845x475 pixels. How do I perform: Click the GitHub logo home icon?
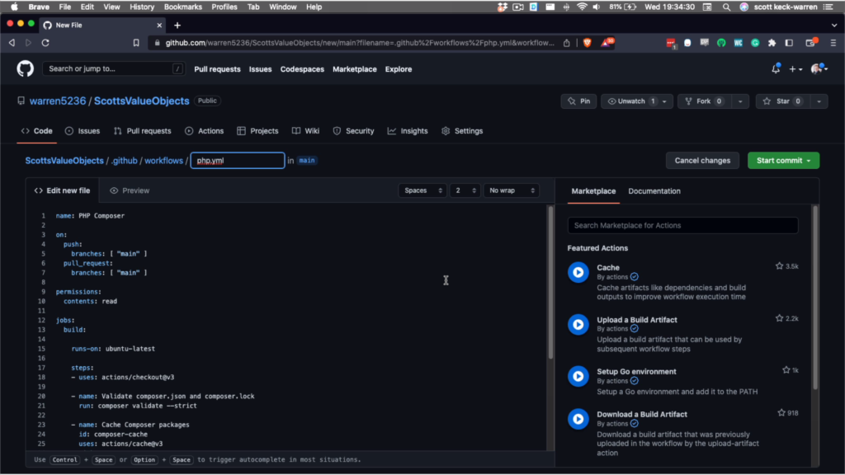point(26,69)
